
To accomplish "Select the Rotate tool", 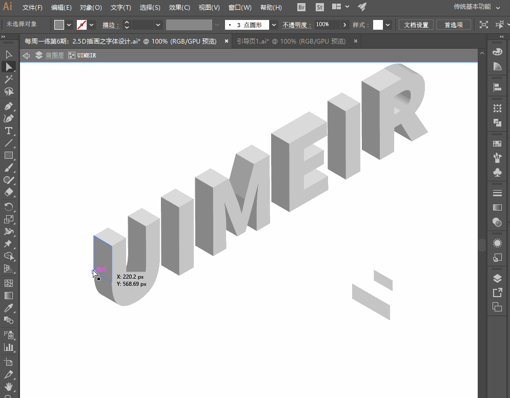I will coord(9,207).
